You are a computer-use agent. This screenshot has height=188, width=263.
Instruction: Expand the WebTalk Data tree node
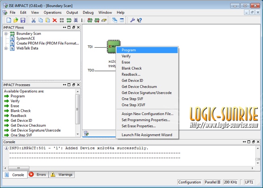coord(6,48)
